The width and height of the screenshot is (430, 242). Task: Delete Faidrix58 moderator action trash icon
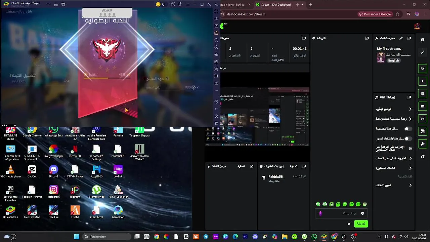pyautogui.click(x=264, y=178)
